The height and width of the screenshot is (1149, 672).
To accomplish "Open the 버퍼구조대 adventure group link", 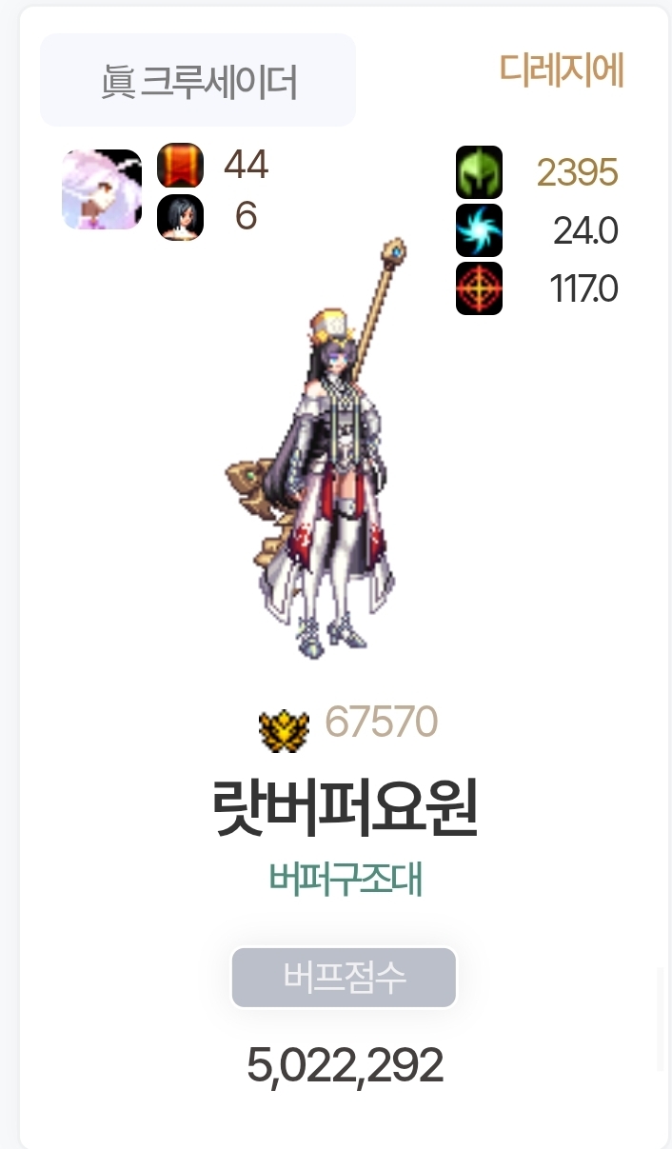I will click(346, 880).
